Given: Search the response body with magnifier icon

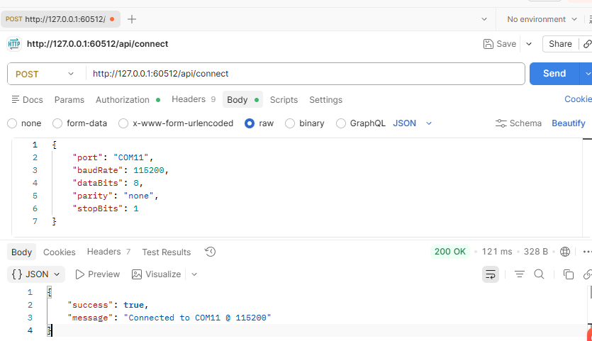Looking at the screenshot, I should (x=539, y=274).
